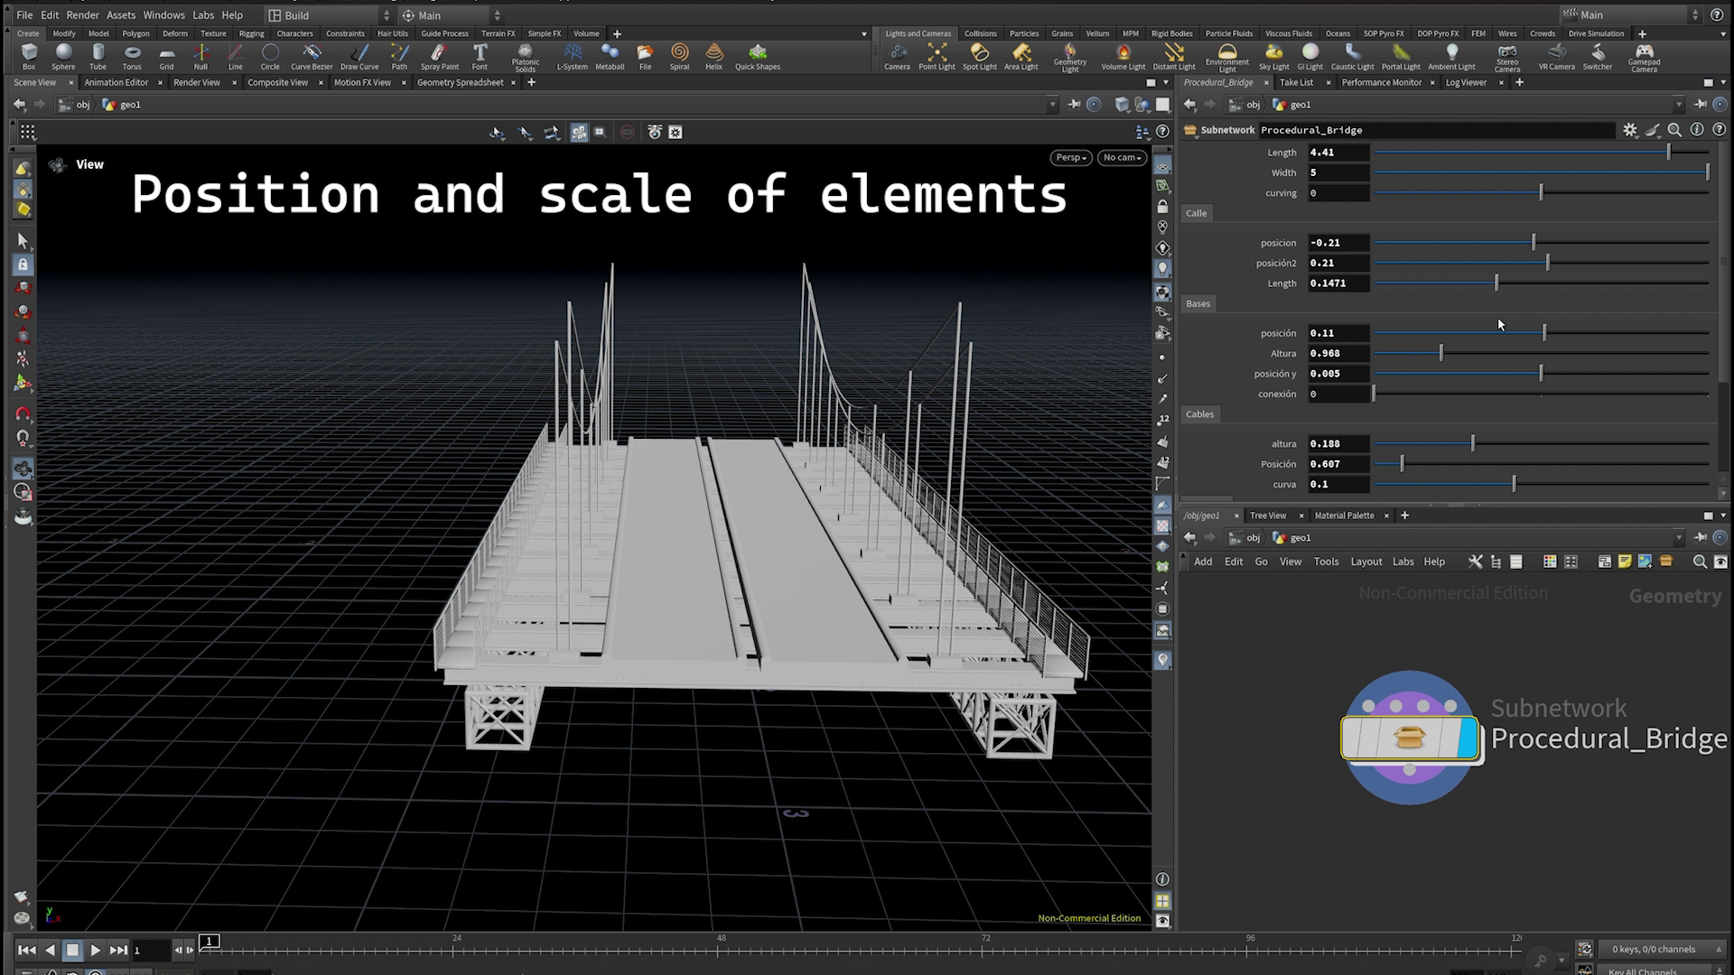Select the Circle shelf tool
Viewport: 1734px width, 975px height.
(270, 56)
